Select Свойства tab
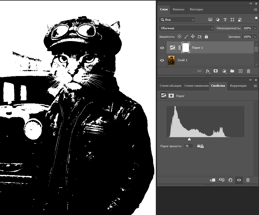 point(218,86)
